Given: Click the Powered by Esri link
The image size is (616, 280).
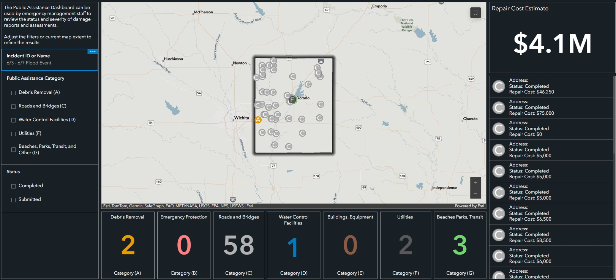Looking at the screenshot, I should click(x=469, y=205).
